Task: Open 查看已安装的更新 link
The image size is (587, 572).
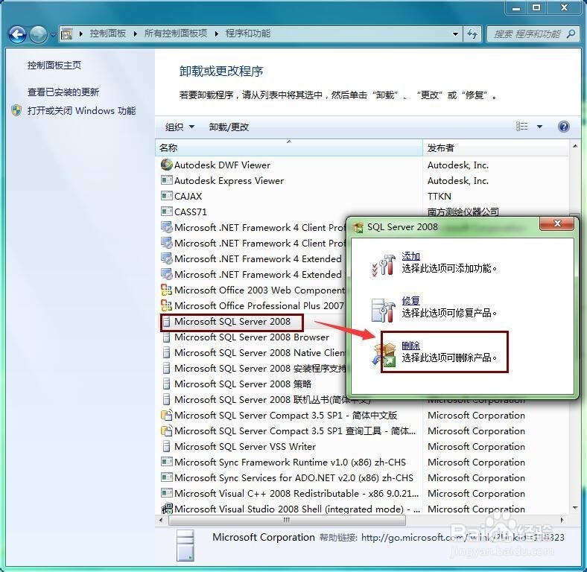Action: tap(63, 92)
